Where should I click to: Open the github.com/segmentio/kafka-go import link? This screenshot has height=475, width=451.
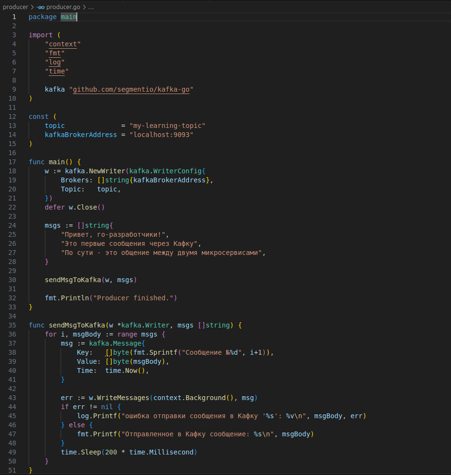tap(131, 89)
